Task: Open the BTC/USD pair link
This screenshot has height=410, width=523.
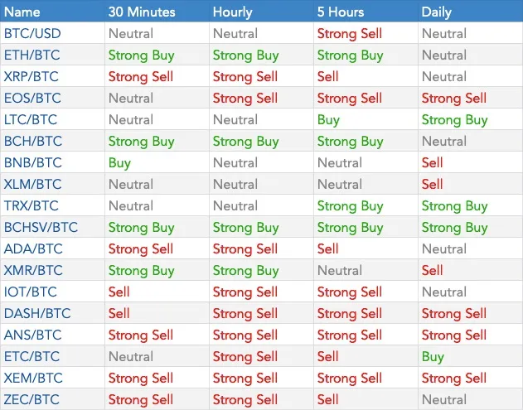Action: point(32,34)
